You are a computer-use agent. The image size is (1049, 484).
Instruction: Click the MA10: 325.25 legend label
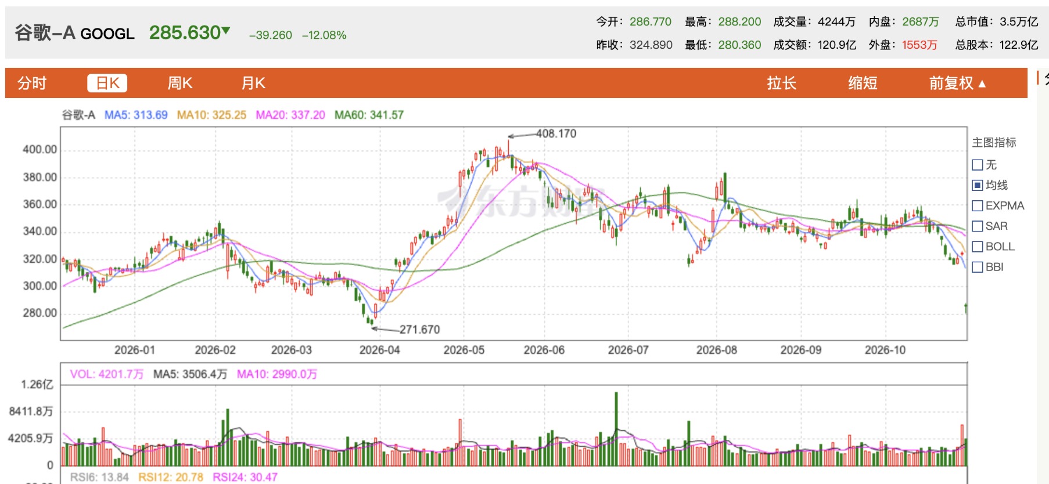pos(211,115)
